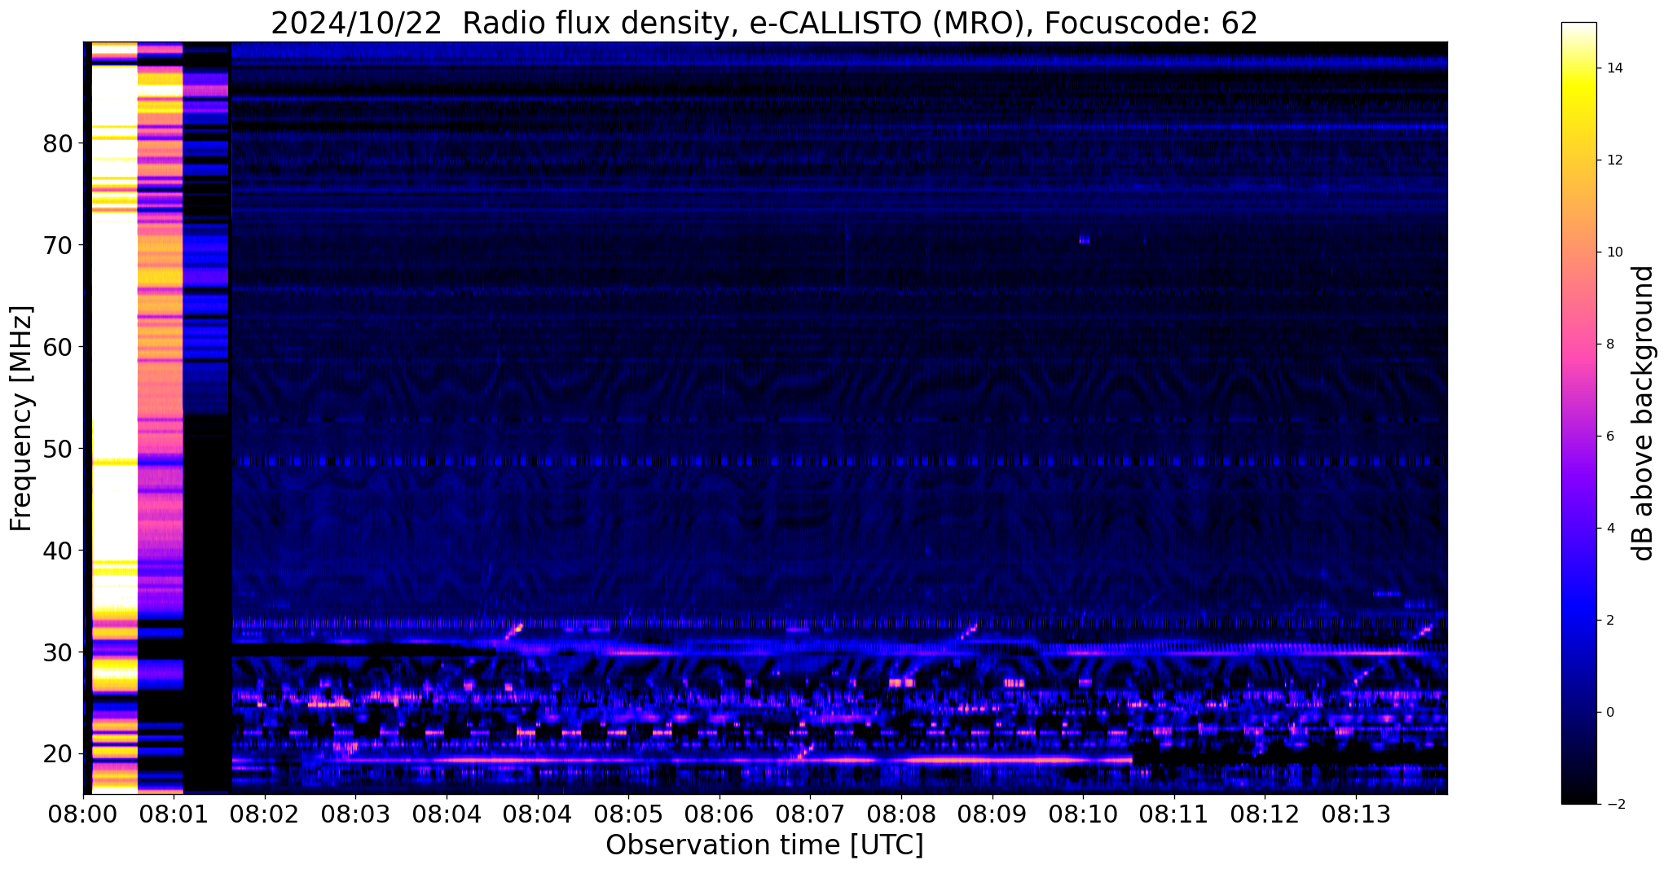Click the saturated white band near 08:00
1668x869 pixels.
pos(114,244)
